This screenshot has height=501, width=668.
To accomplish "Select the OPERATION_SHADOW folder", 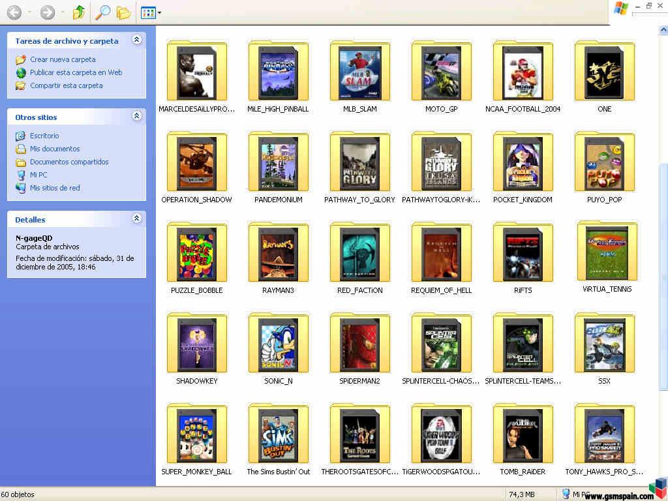I will tap(197, 168).
